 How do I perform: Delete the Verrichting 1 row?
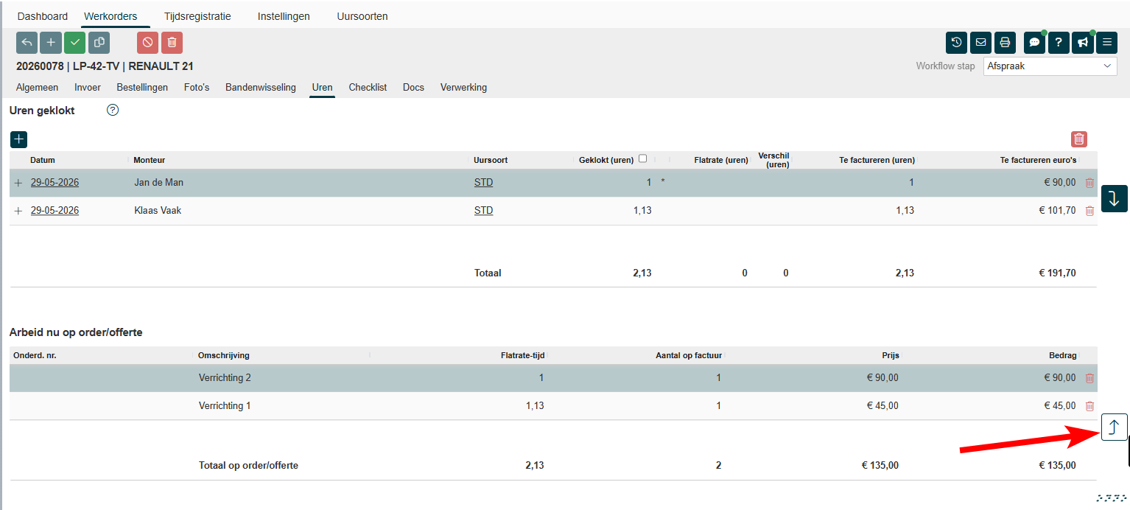(x=1089, y=406)
